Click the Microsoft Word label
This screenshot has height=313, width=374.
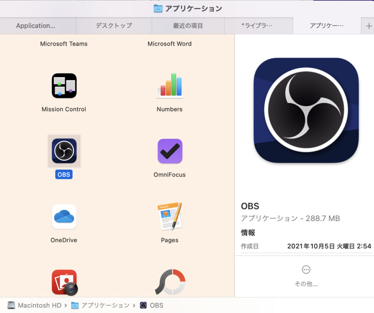tap(169, 44)
